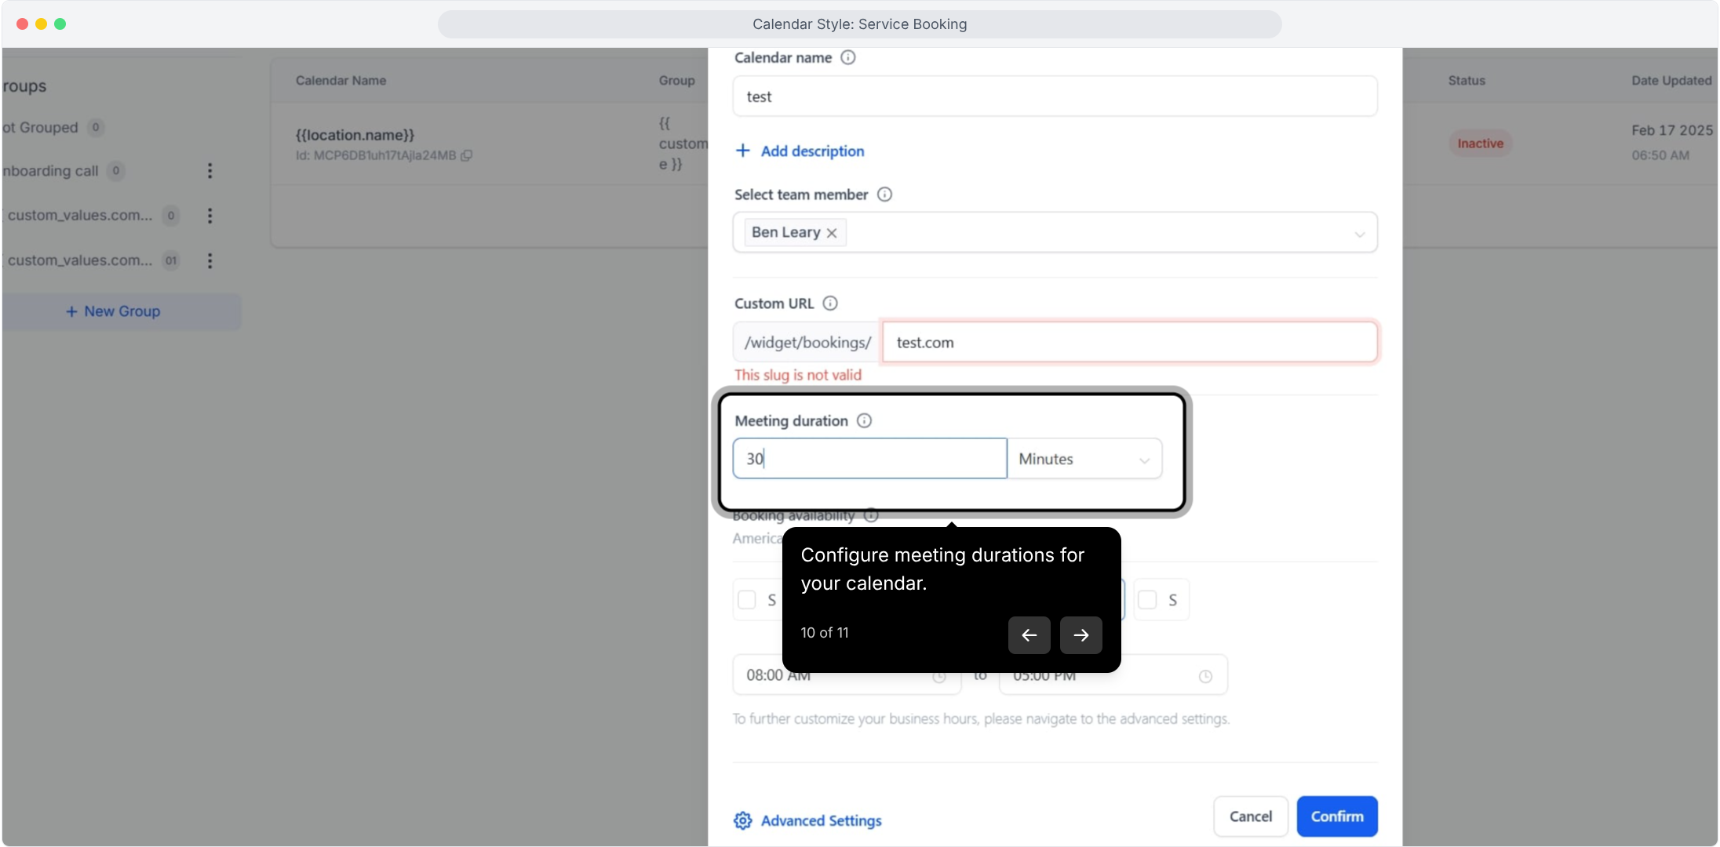The width and height of the screenshot is (1720, 847).
Task: Click the end time clock icon
Action: tap(1205, 676)
